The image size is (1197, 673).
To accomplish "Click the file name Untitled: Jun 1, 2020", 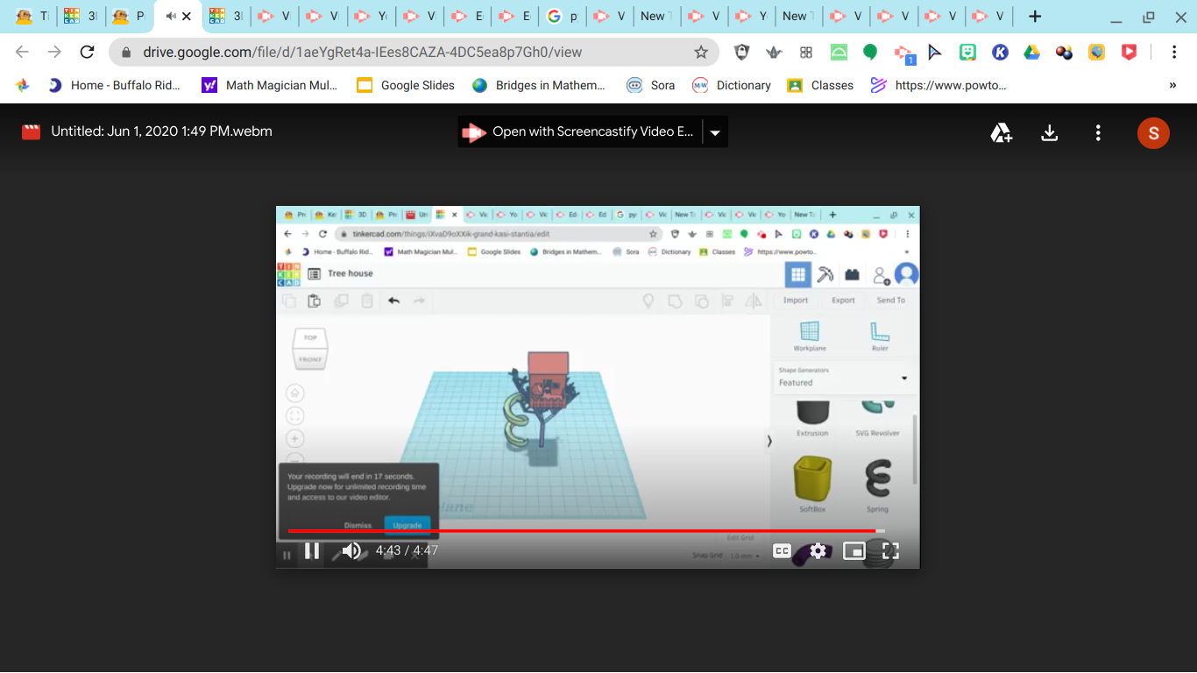I will pos(161,131).
